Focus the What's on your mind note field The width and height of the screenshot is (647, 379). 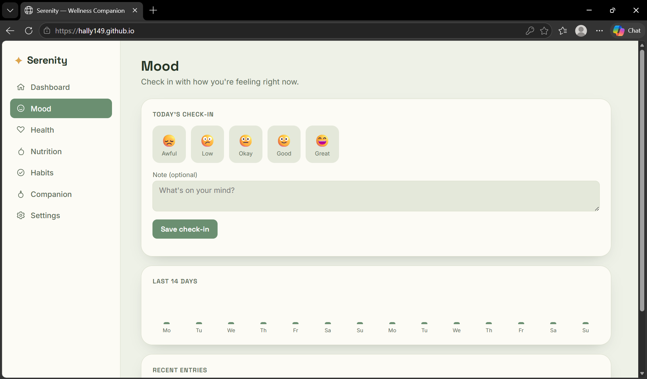tap(376, 196)
